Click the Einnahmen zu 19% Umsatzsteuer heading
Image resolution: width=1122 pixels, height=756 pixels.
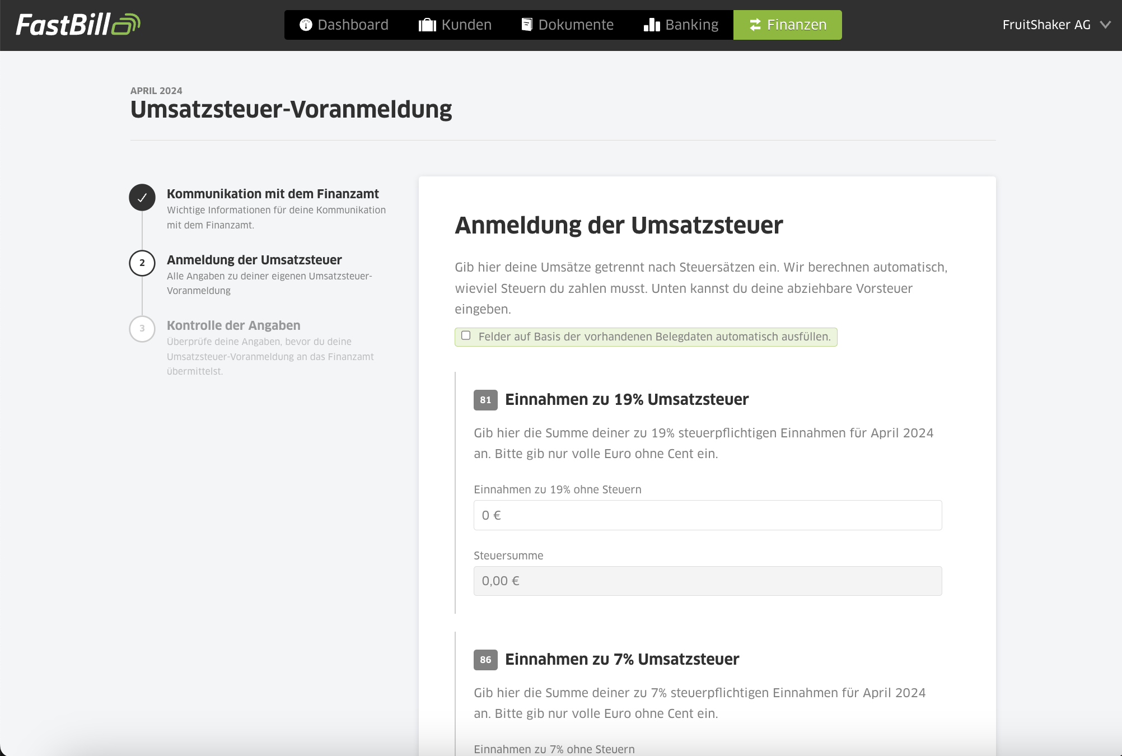[627, 400]
